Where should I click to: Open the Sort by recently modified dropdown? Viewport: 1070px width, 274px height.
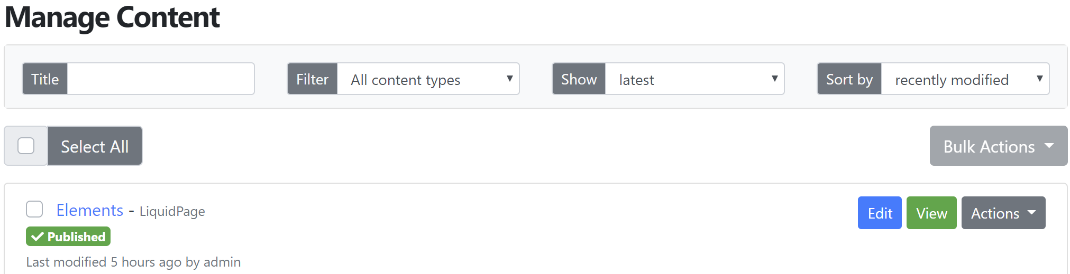[x=965, y=79]
